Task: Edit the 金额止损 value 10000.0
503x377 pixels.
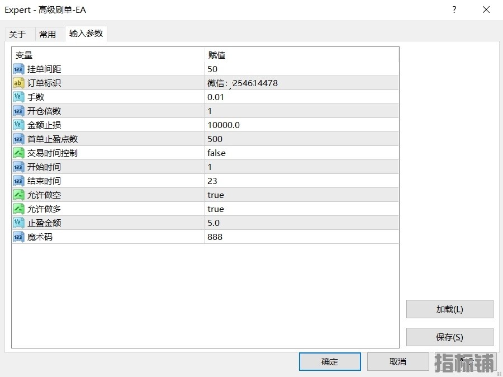Action: 302,125
